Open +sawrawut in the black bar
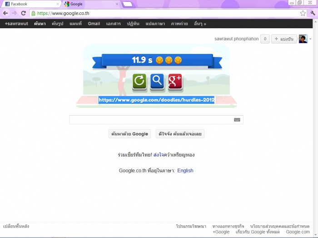Viewport: 318px width, 238px height. click(16, 24)
